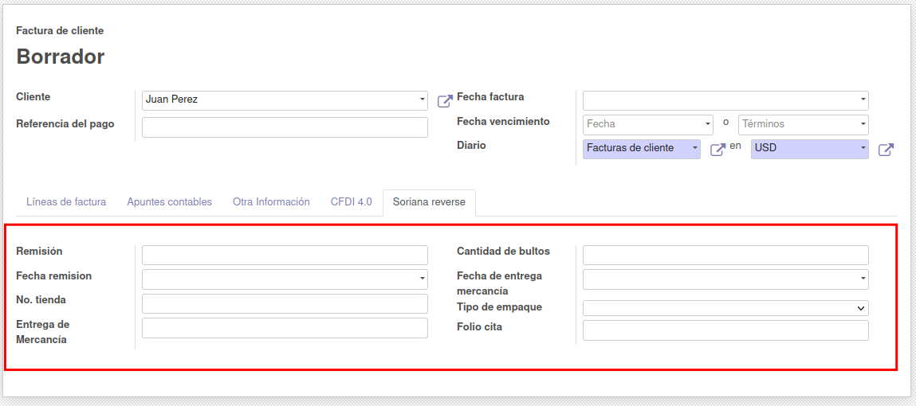Focus the Cantidad de bultos field

[x=725, y=255]
